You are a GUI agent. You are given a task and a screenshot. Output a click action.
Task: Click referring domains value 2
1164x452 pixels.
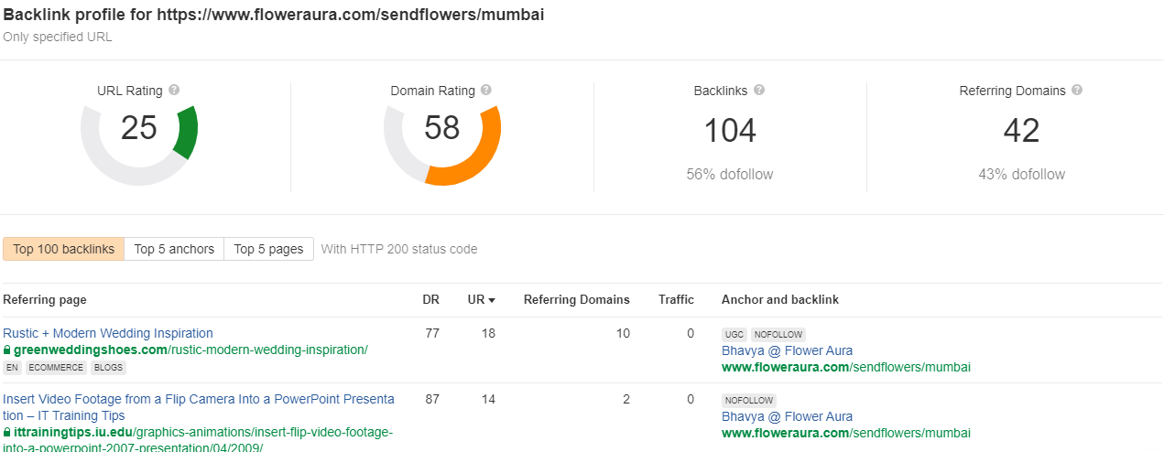(x=626, y=399)
